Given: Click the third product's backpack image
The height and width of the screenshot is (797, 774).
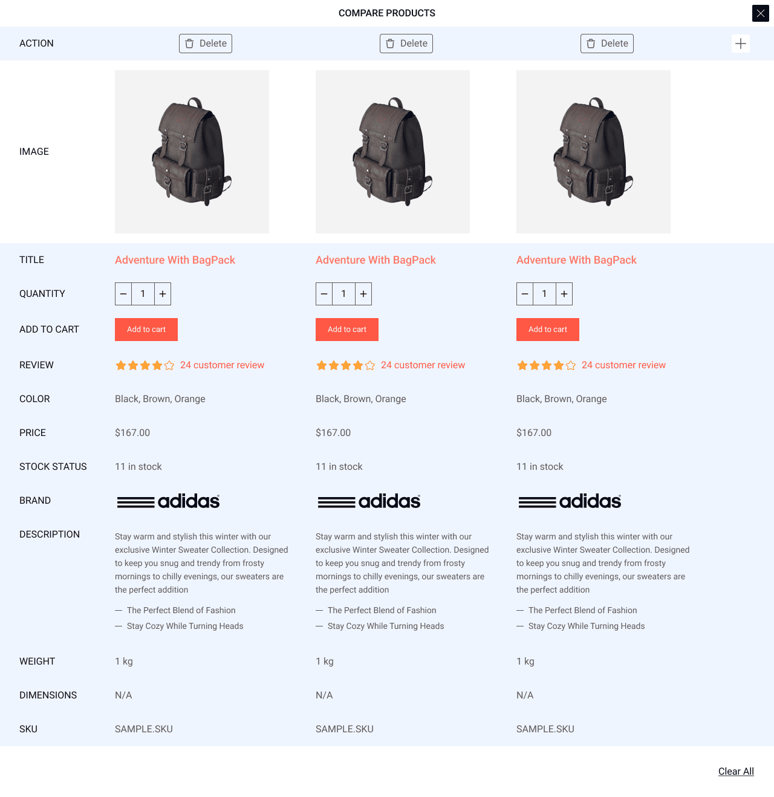Looking at the screenshot, I should 593,152.
